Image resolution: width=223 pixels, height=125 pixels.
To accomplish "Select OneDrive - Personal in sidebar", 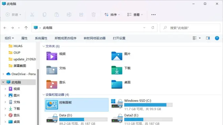I will pyautogui.click(x=21, y=74).
